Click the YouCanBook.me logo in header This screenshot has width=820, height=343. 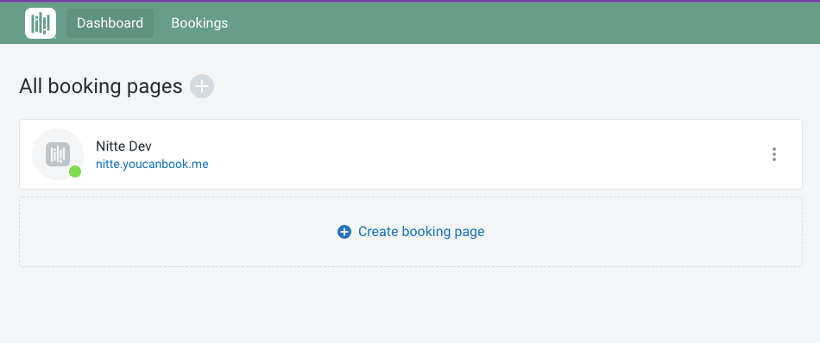click(x=41, y=23)
